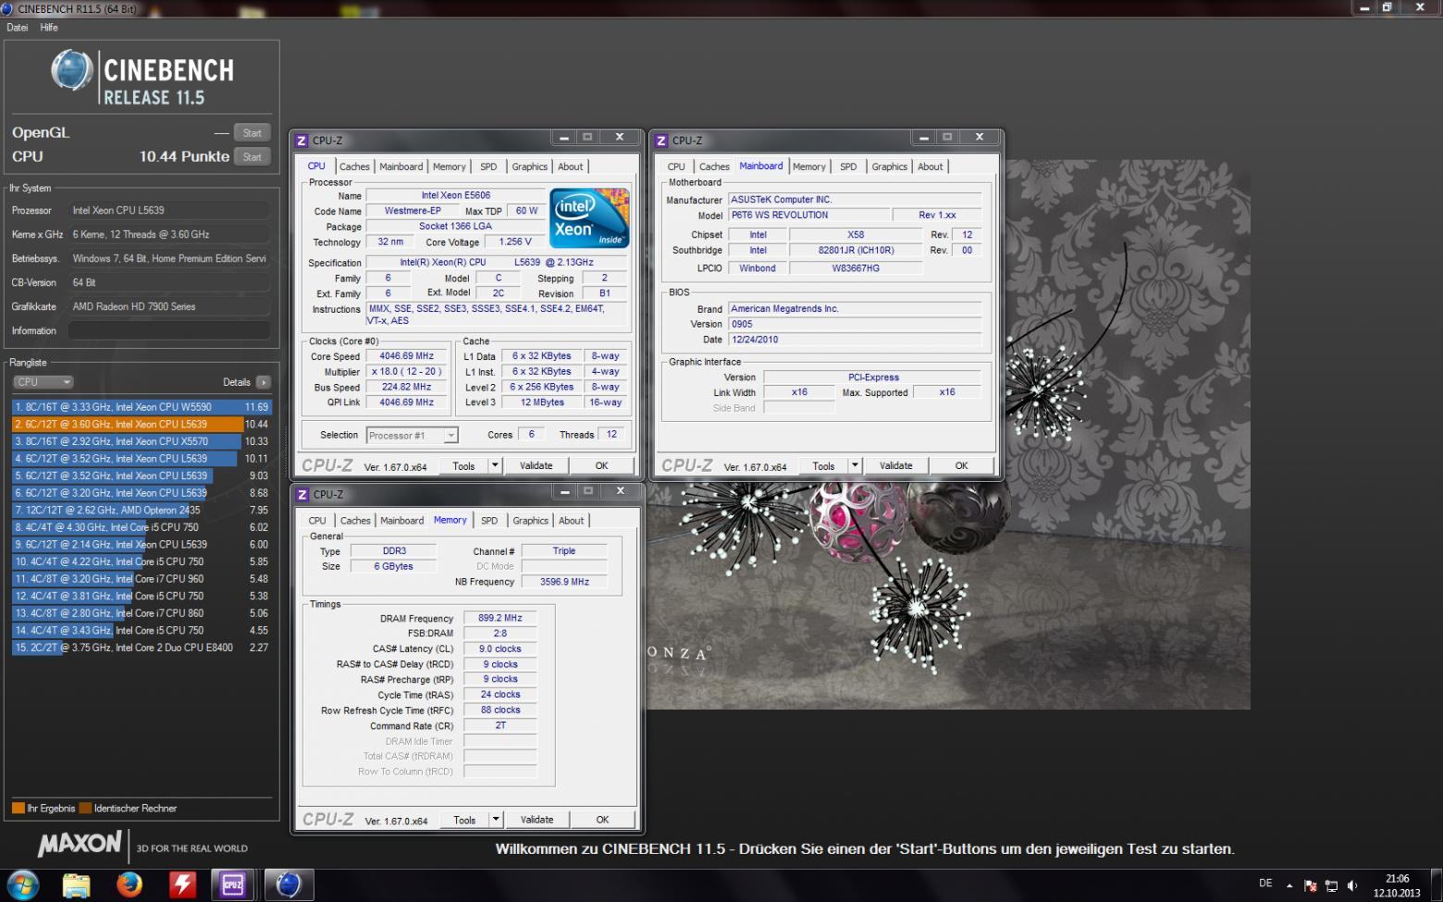Click the red lightning taskbar icon
Image resolution: width=1443 pixels, height=902 pixels.
coord(182,885)
